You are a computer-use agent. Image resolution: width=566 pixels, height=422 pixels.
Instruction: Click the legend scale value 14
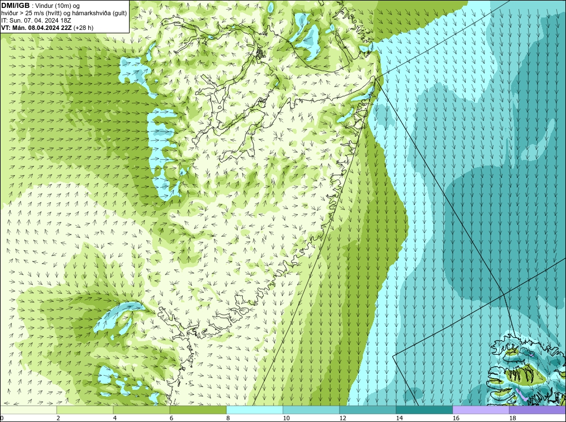399,418
